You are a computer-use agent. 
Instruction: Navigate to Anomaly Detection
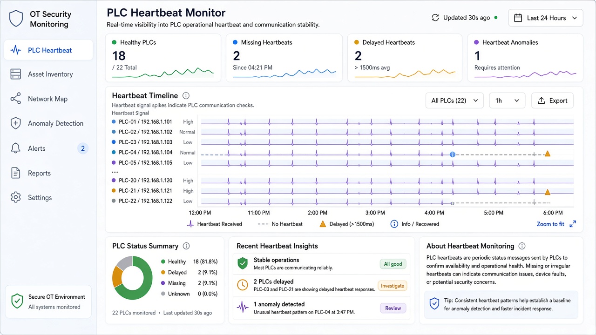coord(48,123)
